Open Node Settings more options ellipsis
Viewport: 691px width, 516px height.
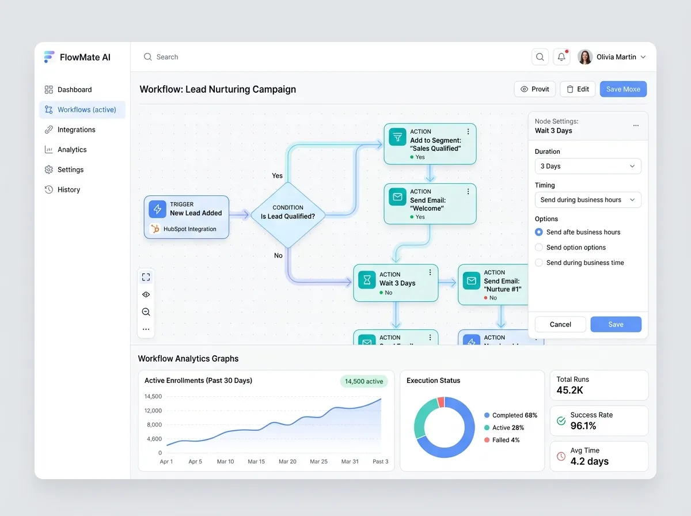(636, 126)
